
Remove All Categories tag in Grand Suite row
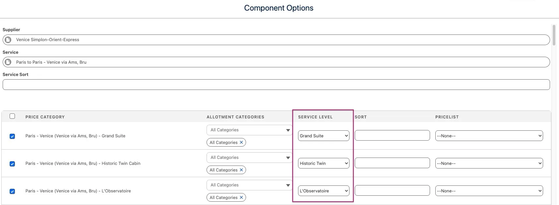tap(241, 142)
